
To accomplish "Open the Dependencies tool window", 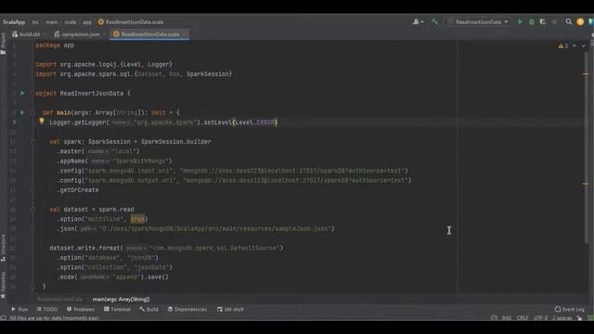I will click(x=187, y=309).
